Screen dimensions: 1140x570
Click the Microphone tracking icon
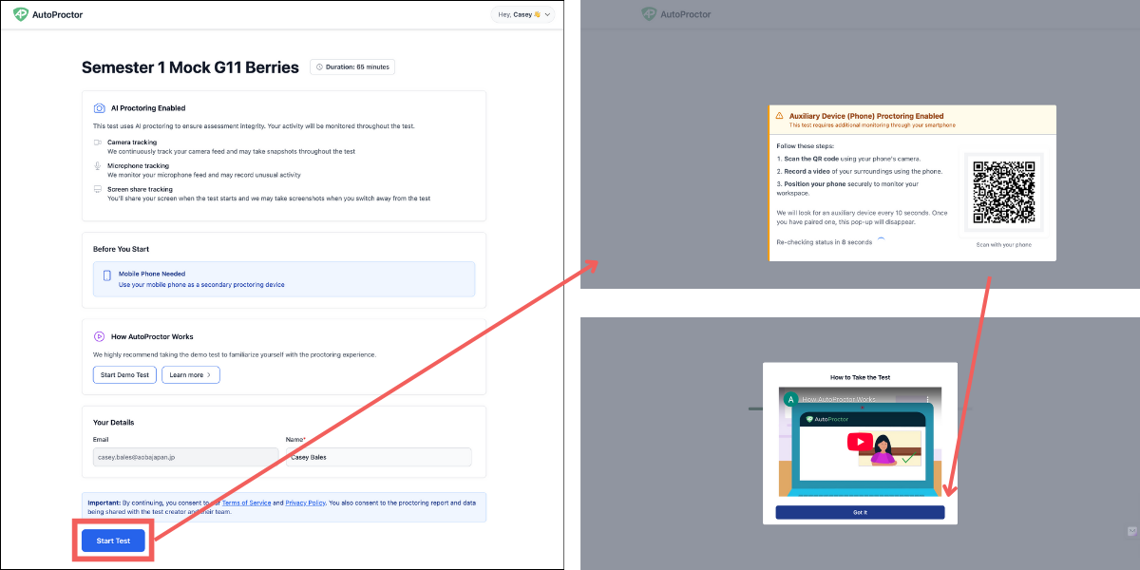coord(98,166)
